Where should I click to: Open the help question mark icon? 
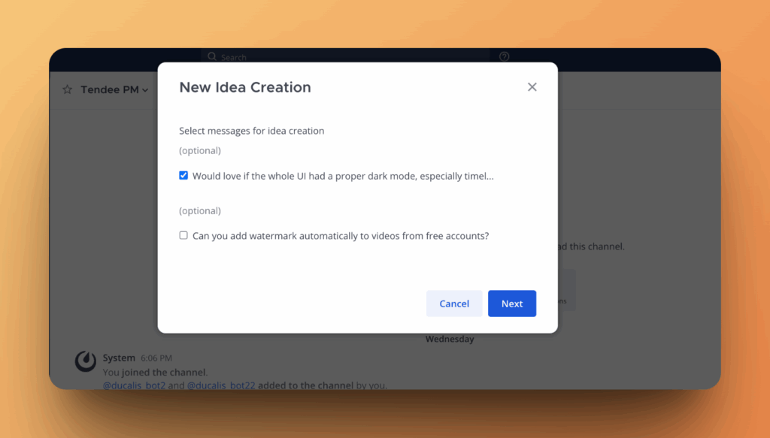click(x=505, y=57)
